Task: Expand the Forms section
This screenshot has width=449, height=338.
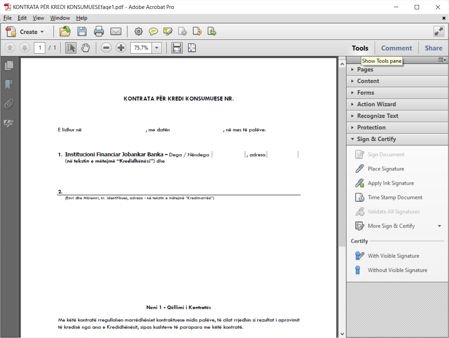Action: [x=397, y=93]
